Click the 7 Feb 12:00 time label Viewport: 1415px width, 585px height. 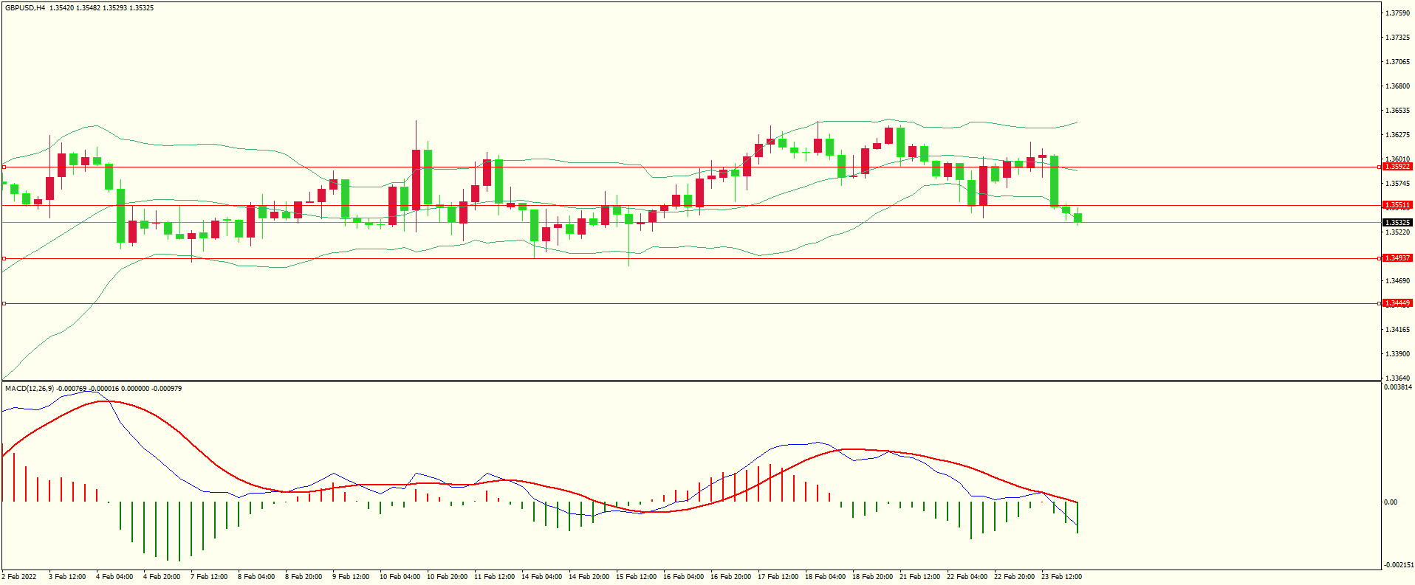tap(209, 577)
